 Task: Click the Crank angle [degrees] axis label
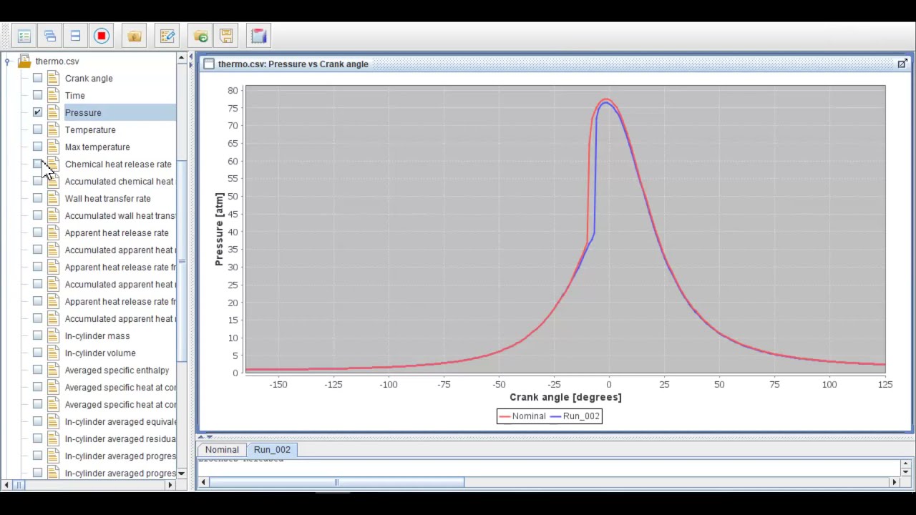point(565,397)
